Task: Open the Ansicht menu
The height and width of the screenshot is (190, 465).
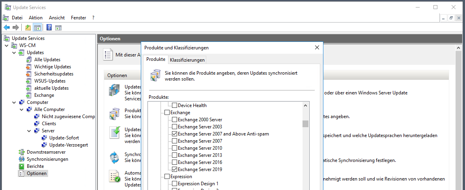Action: [57, 18]
